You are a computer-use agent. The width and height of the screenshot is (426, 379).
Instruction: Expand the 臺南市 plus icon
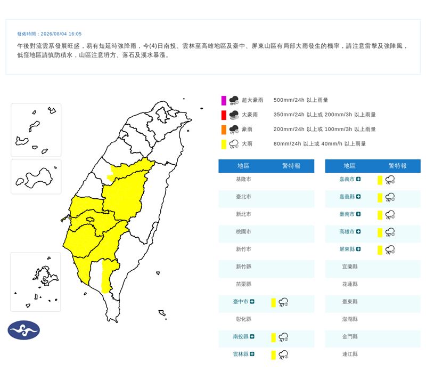pyautogui.click(x=358, y=214)
